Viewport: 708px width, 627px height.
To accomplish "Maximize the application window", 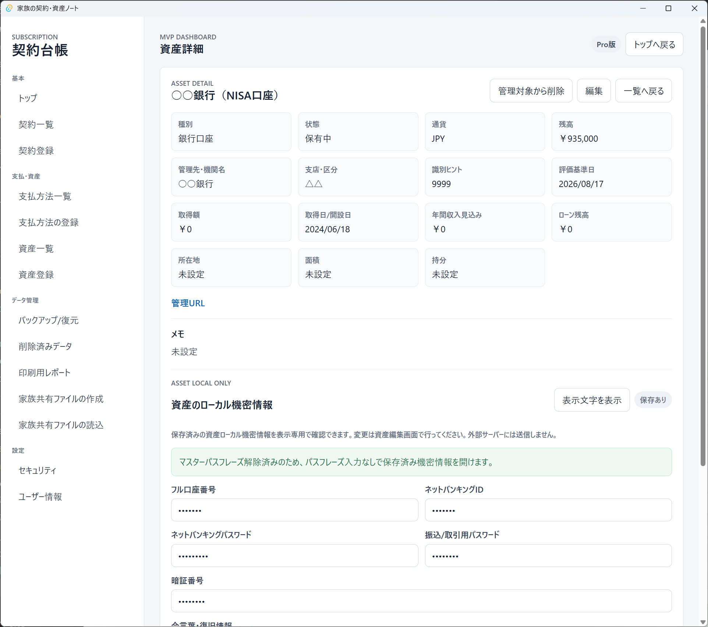I will pyautogui.click(x=669, y=8).
